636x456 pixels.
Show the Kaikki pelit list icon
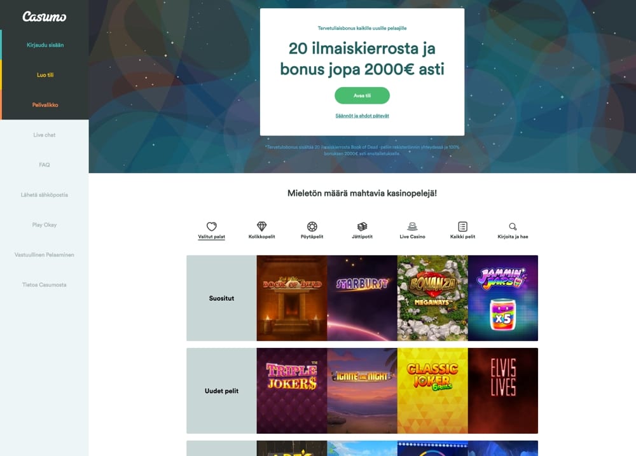tap(462, 226)
